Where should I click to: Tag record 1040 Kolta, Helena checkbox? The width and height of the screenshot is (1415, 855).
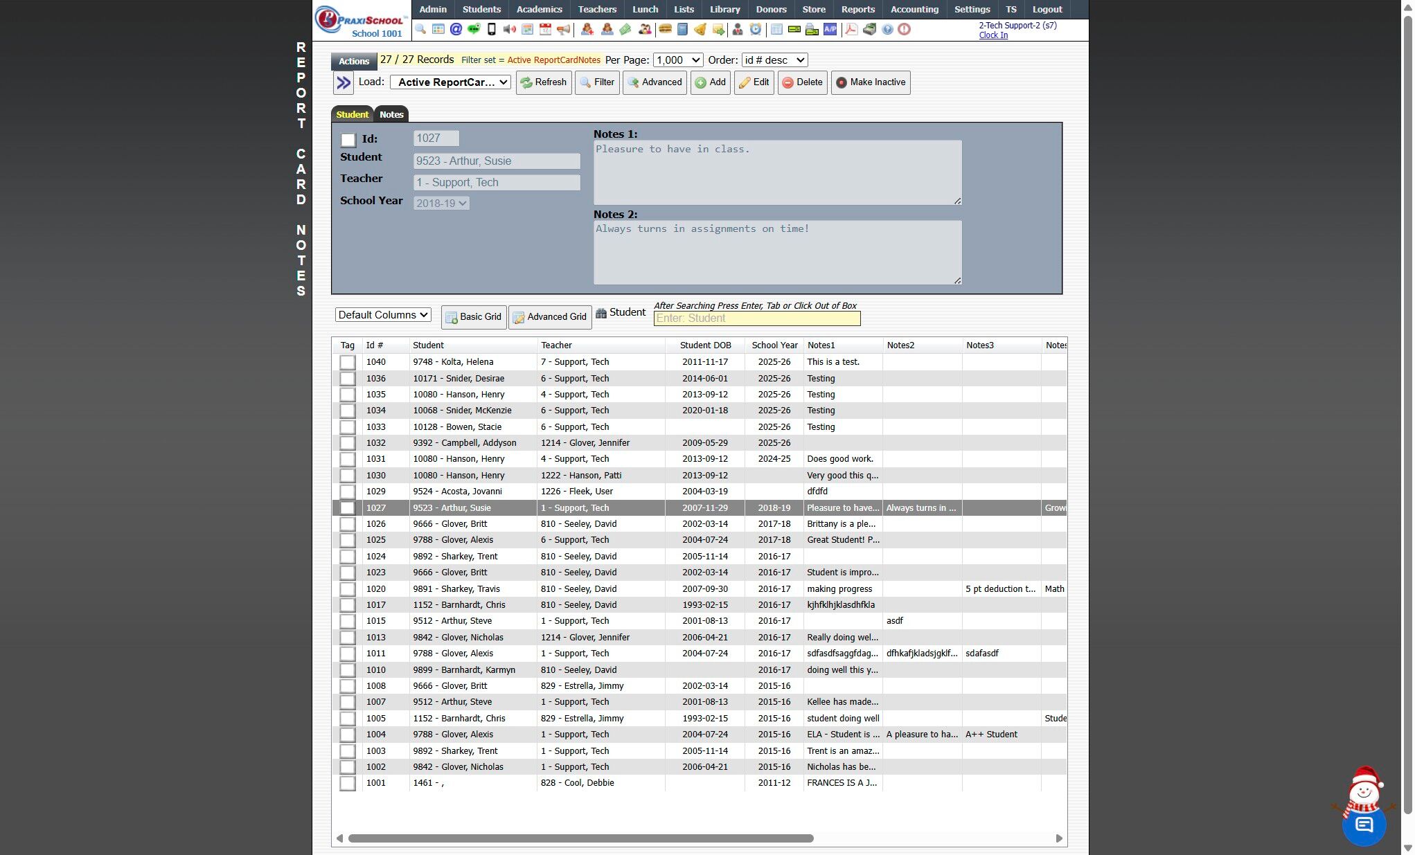click(348, 362)
